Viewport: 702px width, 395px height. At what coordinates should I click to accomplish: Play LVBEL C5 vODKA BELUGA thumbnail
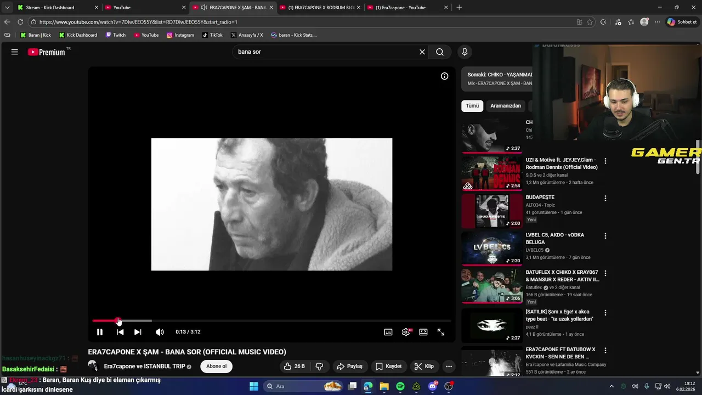pyautogui.click(x=492, y=248)
